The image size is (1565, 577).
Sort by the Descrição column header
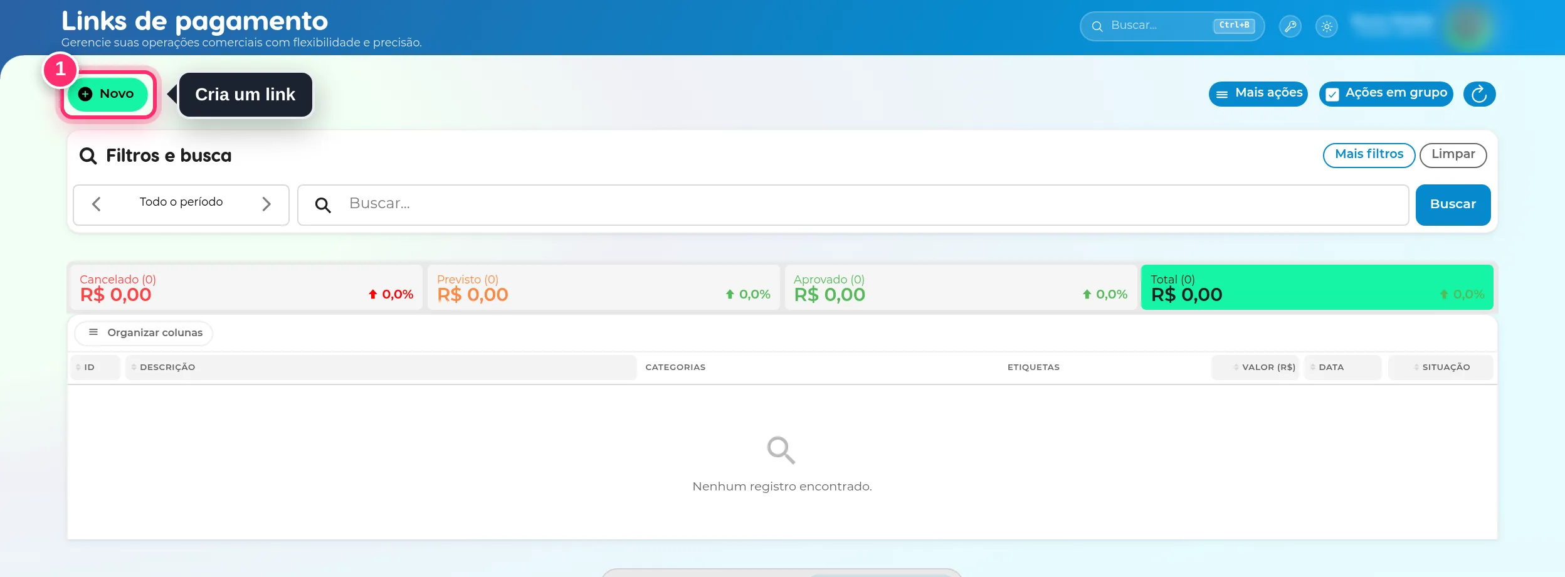381,368
